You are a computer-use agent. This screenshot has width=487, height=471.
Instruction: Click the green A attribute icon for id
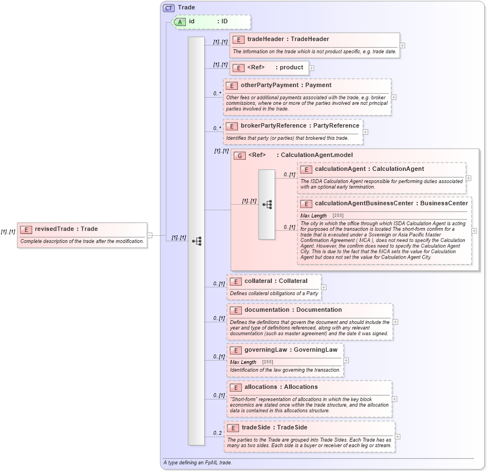tap(180, 22)
